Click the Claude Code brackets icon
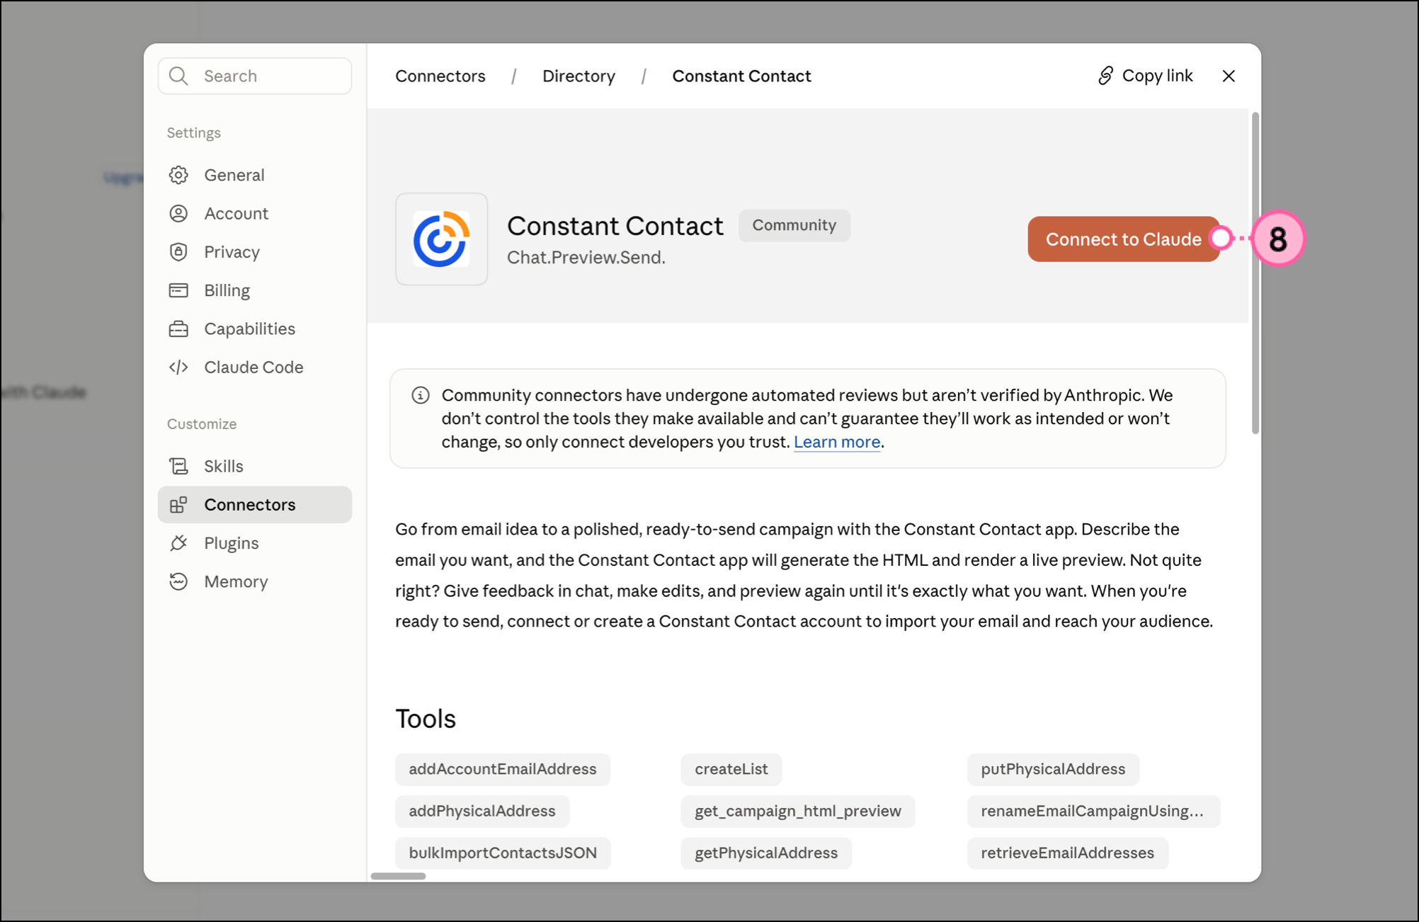Screen dimensions: 1419x922 tap(178, 367)
